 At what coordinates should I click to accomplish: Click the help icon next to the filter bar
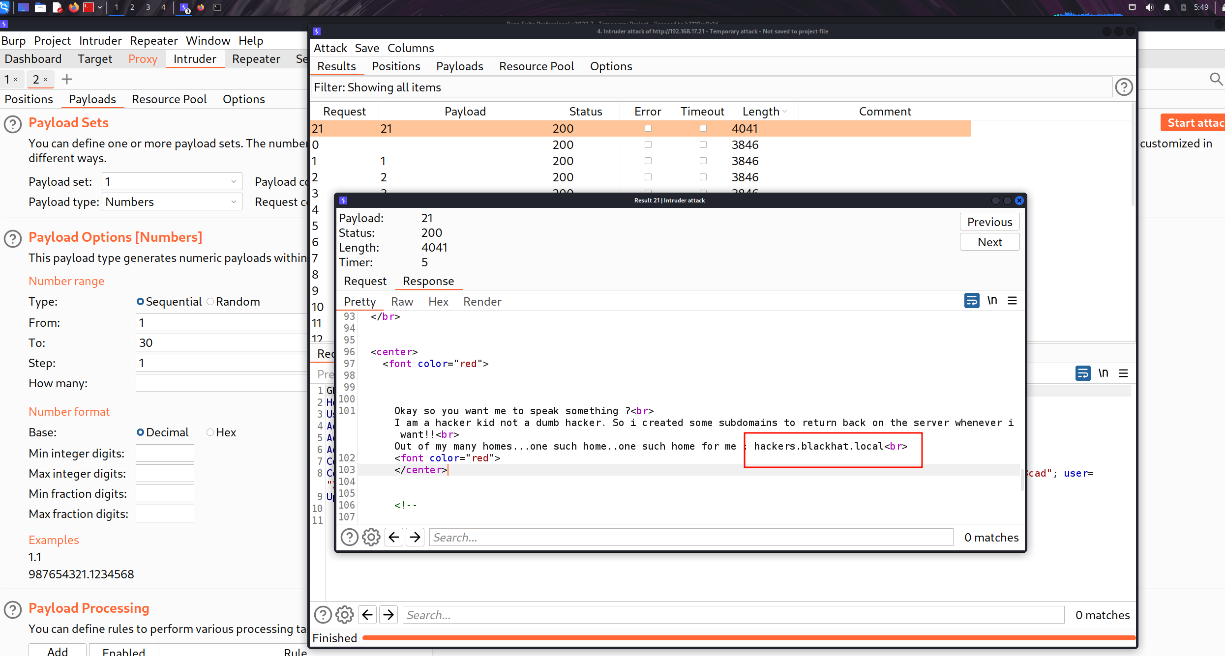[x=1124, y=87]
